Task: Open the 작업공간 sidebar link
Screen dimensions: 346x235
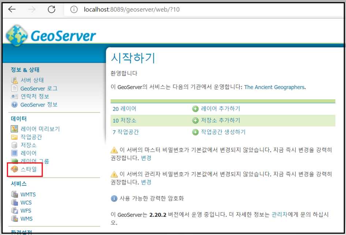Action: (x=31, y=137)
